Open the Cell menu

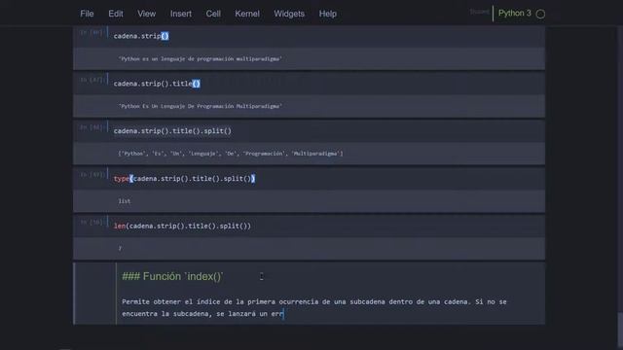pyautogui.click(x=213, y=14)
